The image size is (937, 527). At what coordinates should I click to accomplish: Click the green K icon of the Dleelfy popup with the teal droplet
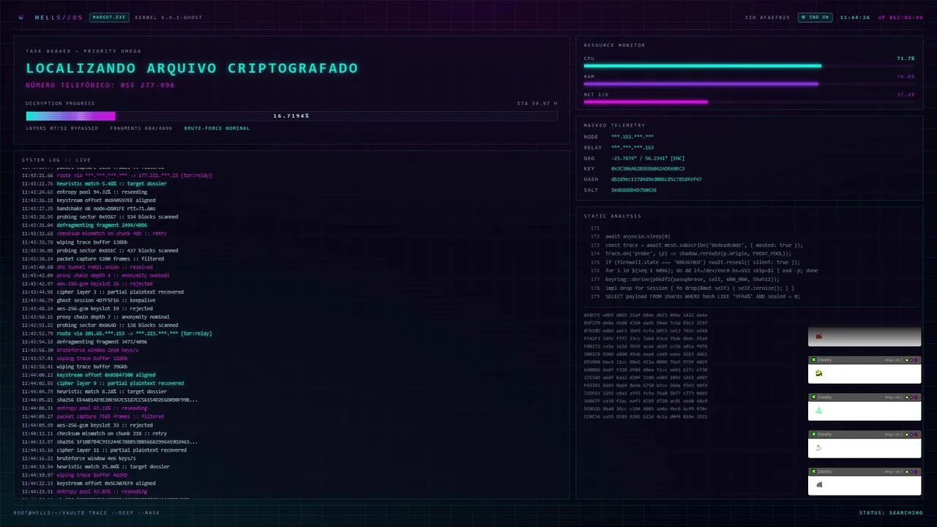[x=813, y=397]
